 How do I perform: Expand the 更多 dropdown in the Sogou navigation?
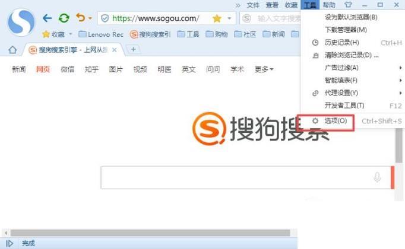pyautogui.click(x=264, y=70)
